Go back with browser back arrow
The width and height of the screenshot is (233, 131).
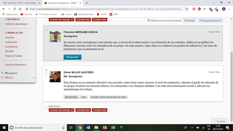pos(4,9)
